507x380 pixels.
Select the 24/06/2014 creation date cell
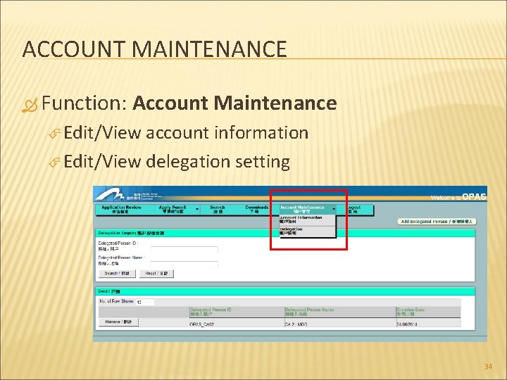(x=428, y=324)
